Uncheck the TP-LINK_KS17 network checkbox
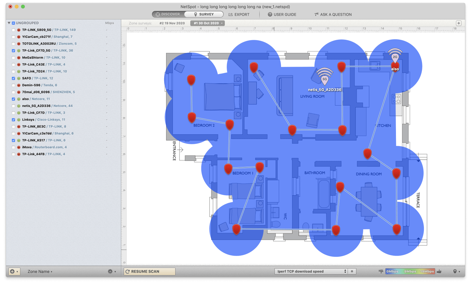The image size is (471, 282). coord(14,140)
